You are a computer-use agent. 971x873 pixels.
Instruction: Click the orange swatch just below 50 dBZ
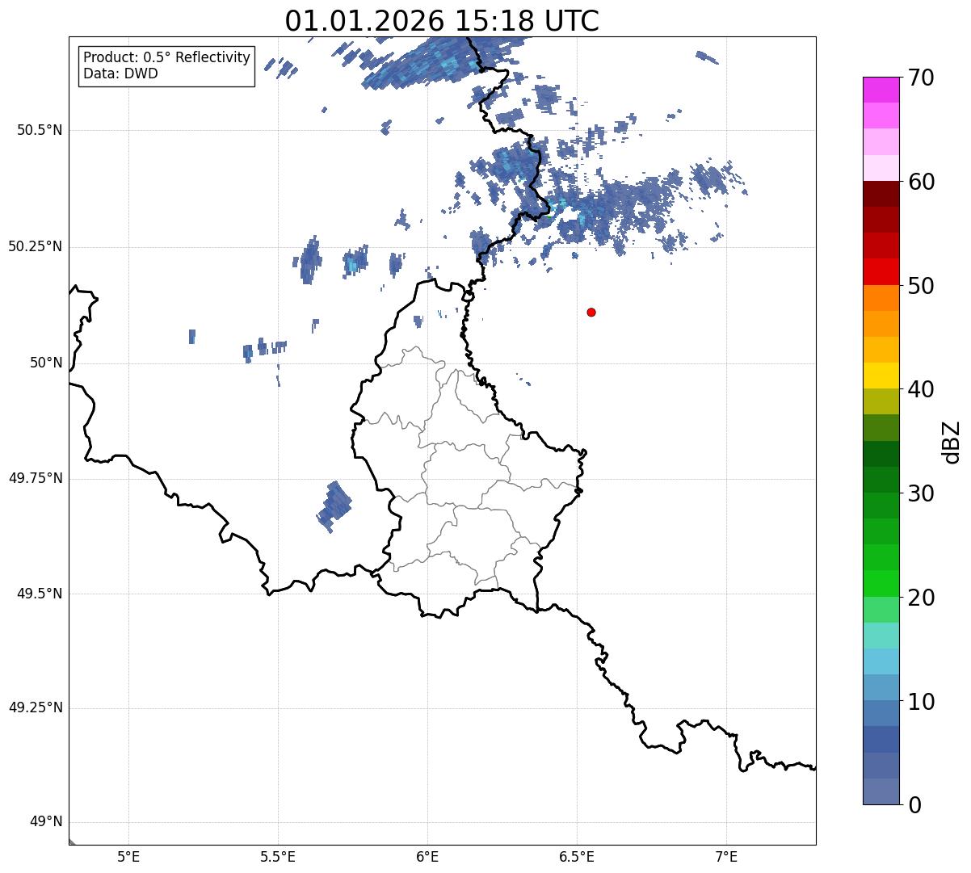[881, 298]
